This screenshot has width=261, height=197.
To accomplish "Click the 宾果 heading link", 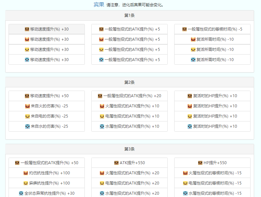I will tap(99, 5).
